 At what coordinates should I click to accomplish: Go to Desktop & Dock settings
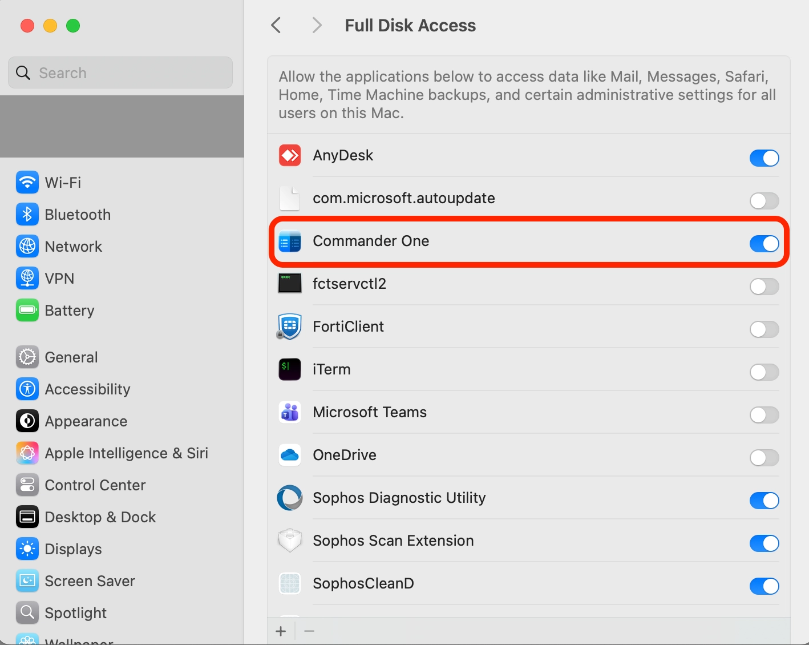click(x=100, y=517)
